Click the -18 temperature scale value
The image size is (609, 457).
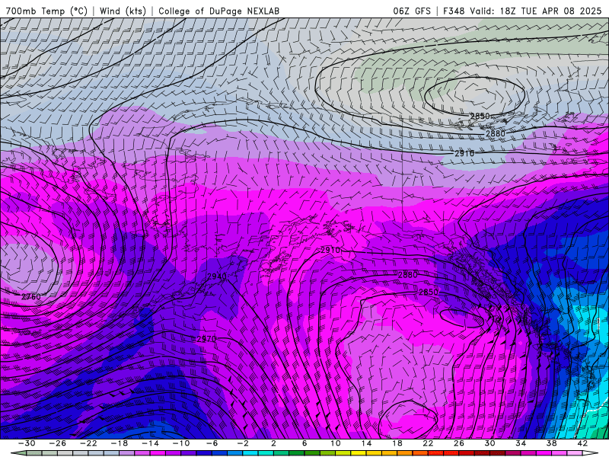click(120, 443)
